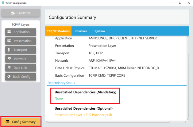Click the 'Data Link & Physical' row label
The height and width of the screenshot is (127, 193).
(x=70, y=68)
